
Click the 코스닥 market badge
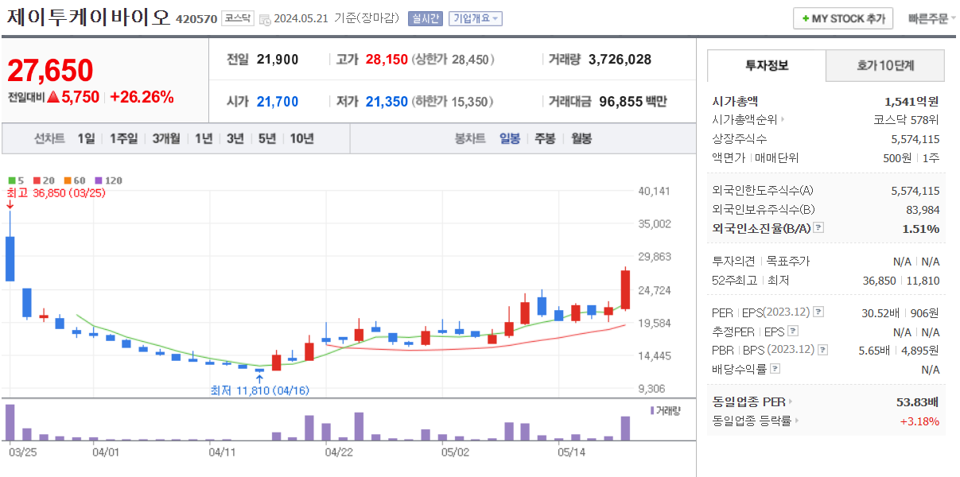[x=237, y=18]
